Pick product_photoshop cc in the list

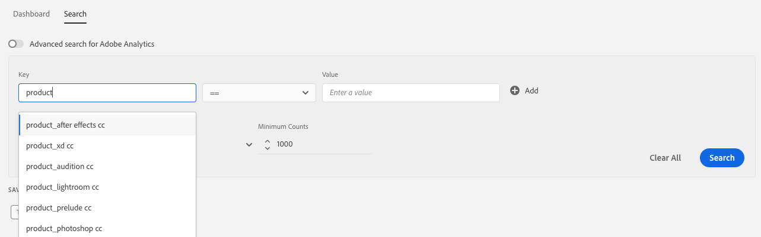107,228
